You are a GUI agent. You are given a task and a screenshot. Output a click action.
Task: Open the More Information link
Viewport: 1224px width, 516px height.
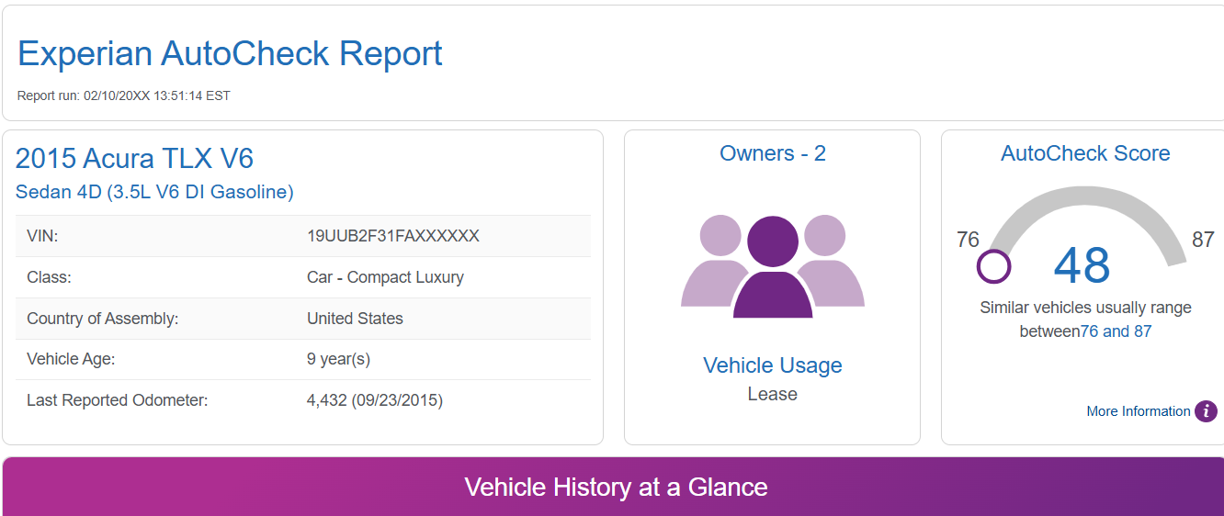click(x=1138, y=411)
